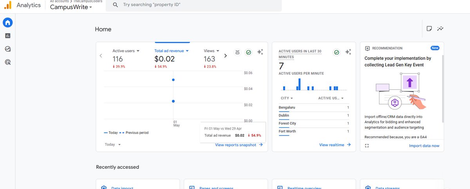Click the lower data point on chart

[x=173, y=101]
